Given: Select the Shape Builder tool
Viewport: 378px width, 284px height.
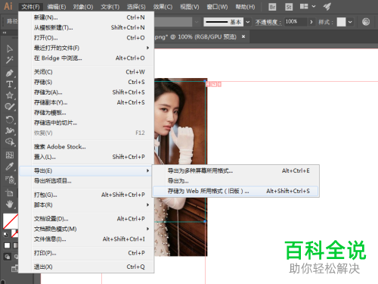Looking at the screenshot, I should [x=10, y=142].
